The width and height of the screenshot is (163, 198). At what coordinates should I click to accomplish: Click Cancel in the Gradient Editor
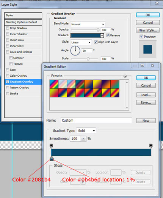click(146, 85)
